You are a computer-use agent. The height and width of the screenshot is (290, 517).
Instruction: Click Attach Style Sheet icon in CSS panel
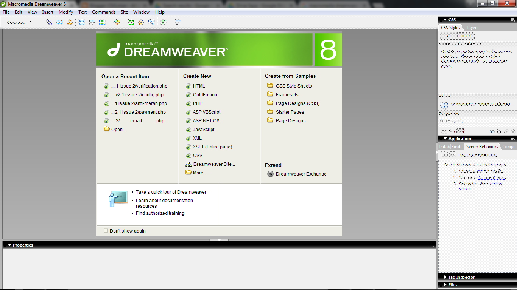pos(492,131)
